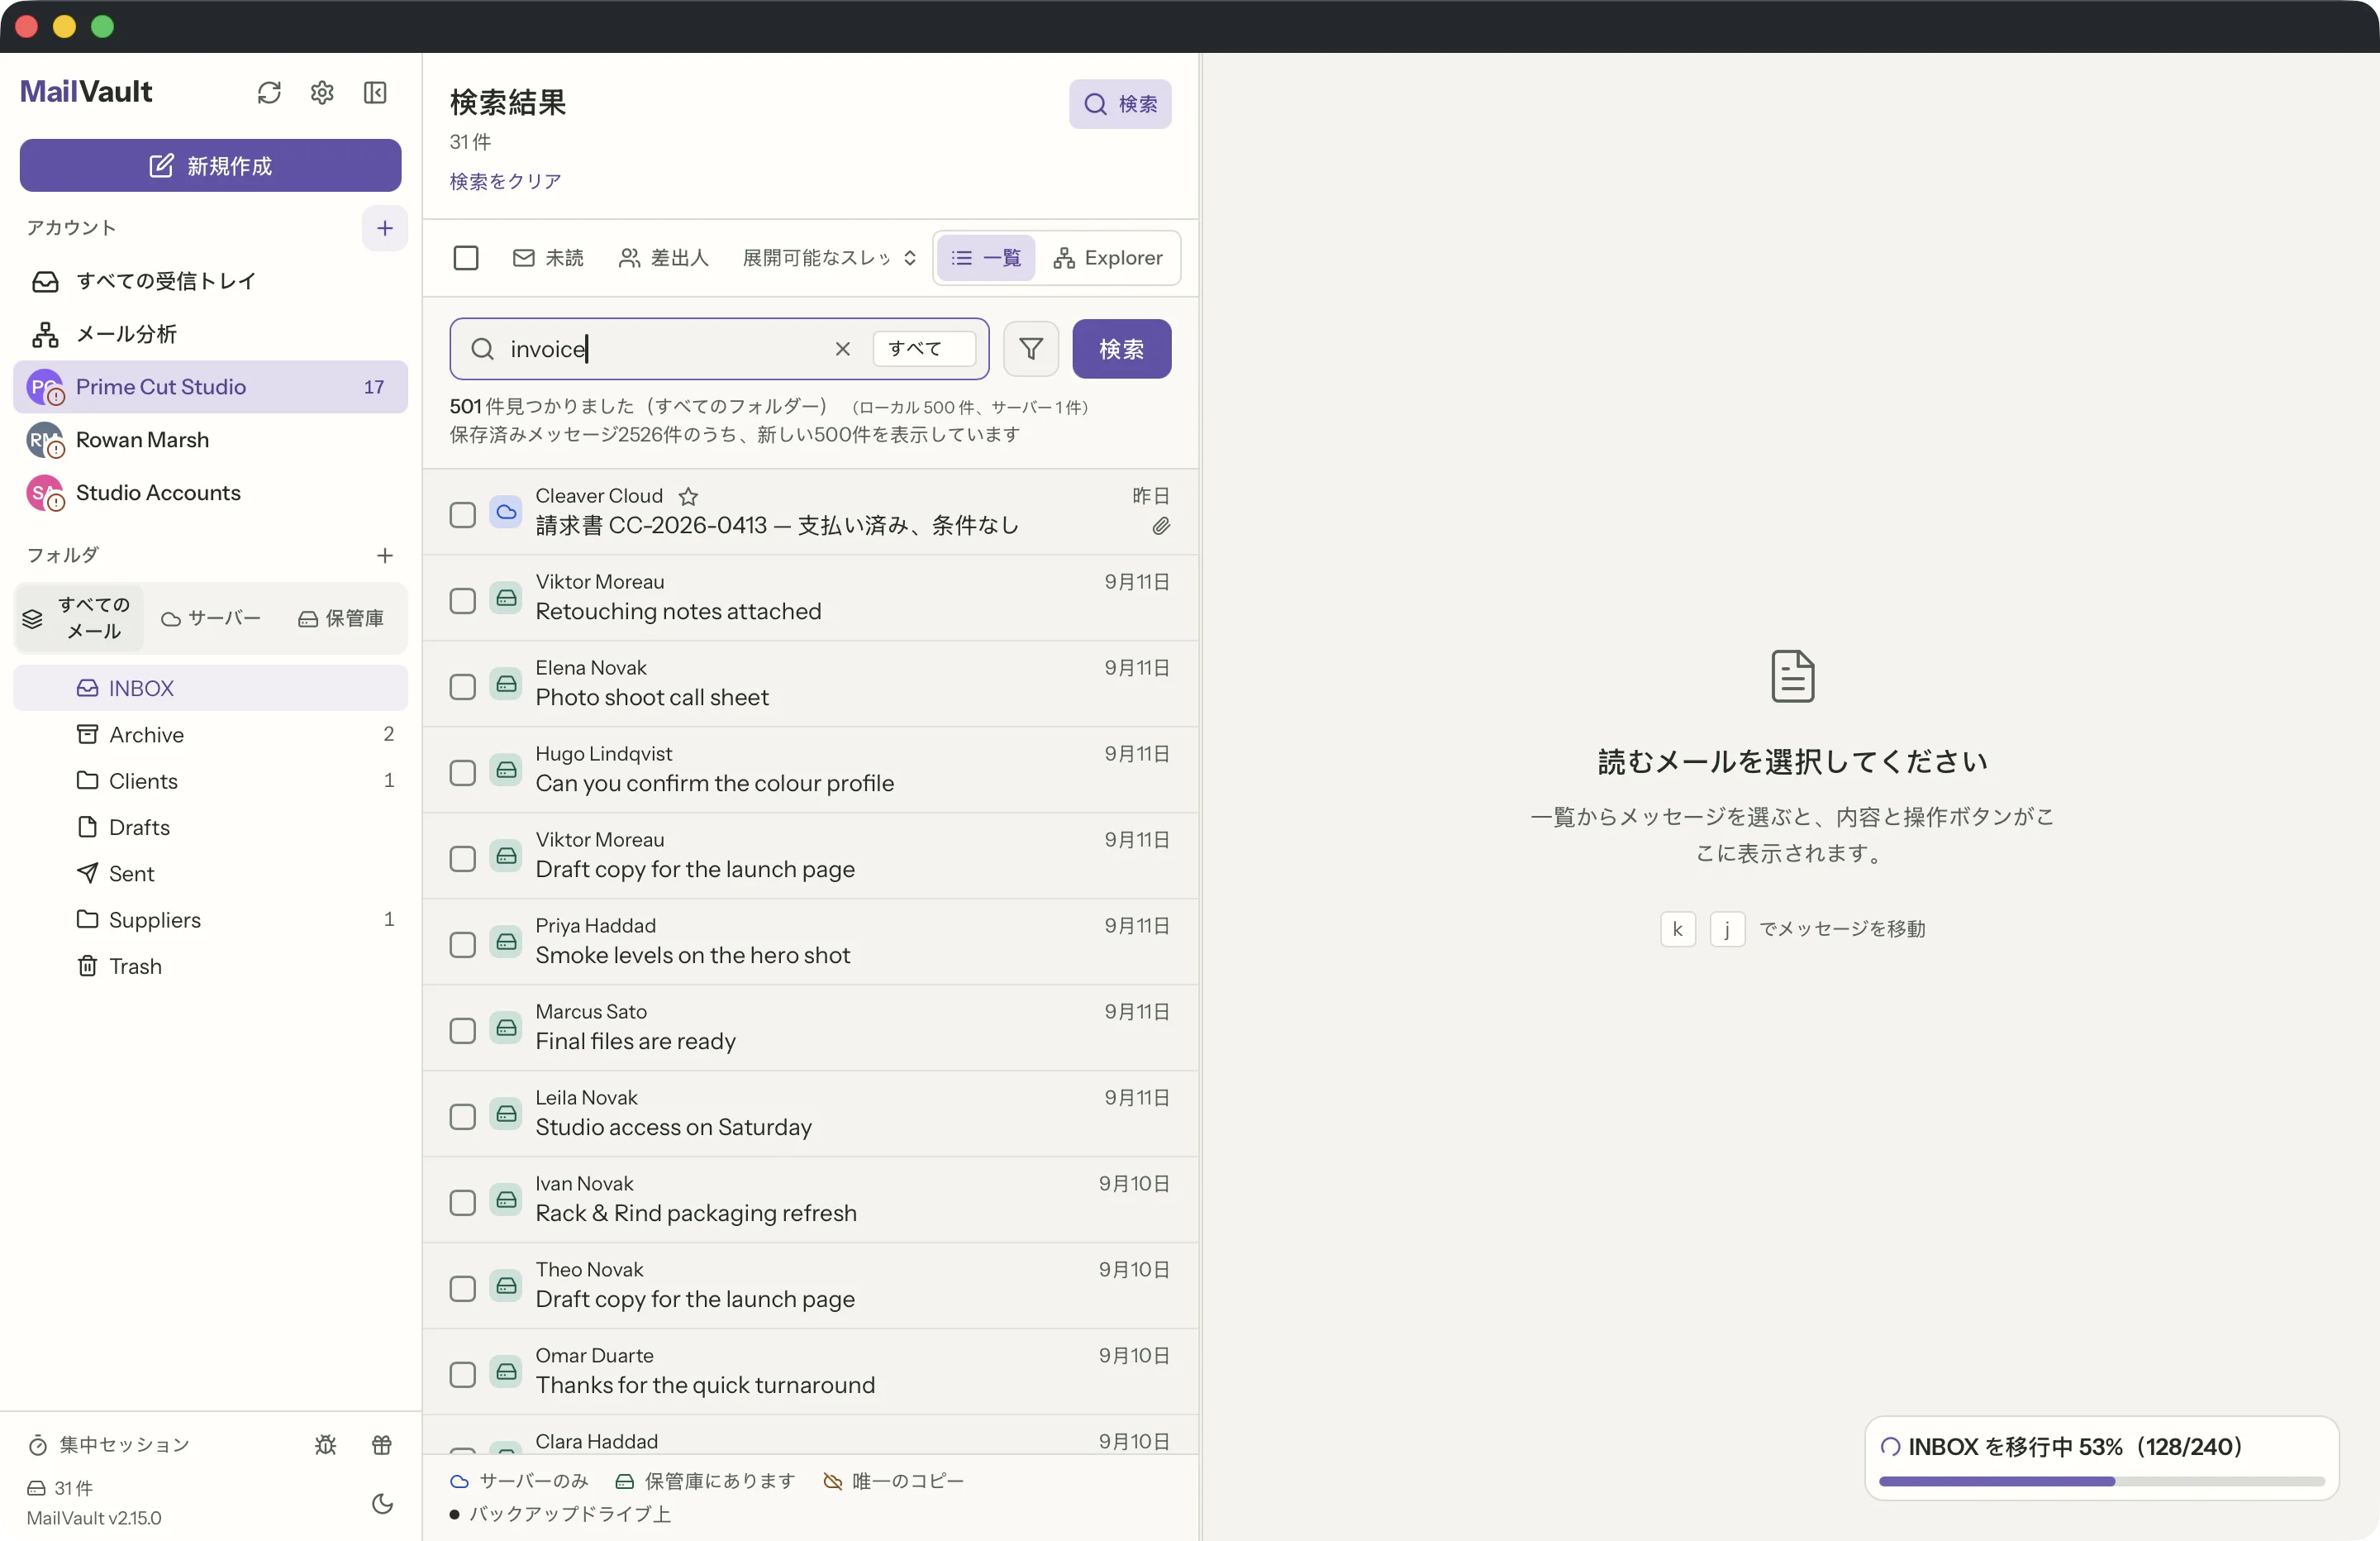Open the 展開可能なスレッド dropdown
This screenshot has height=1541, width=2380.
(x=830, y=258)
